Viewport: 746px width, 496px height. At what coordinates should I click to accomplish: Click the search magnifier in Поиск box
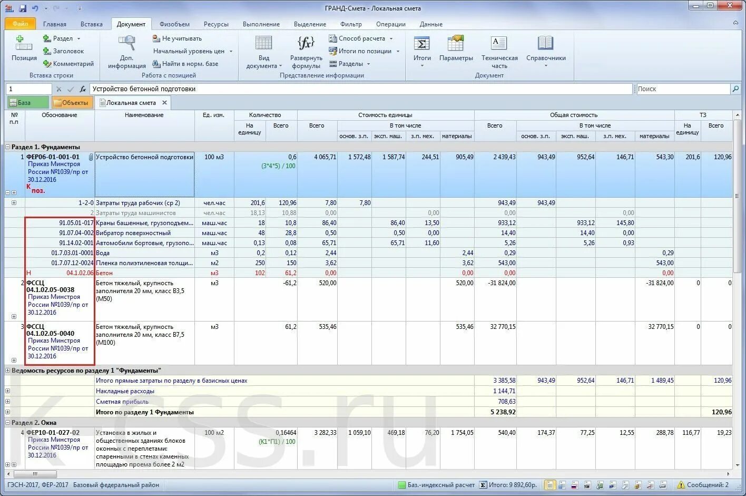735,89
